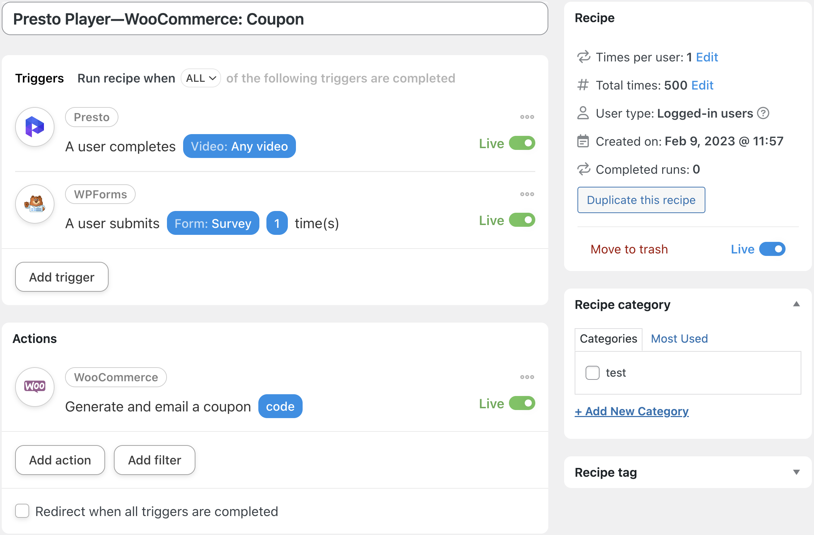The width and height of the screenshot is (814, 535).
Task: Open three-dot menu for Presto trigger
Action: (x=527, y=117)
